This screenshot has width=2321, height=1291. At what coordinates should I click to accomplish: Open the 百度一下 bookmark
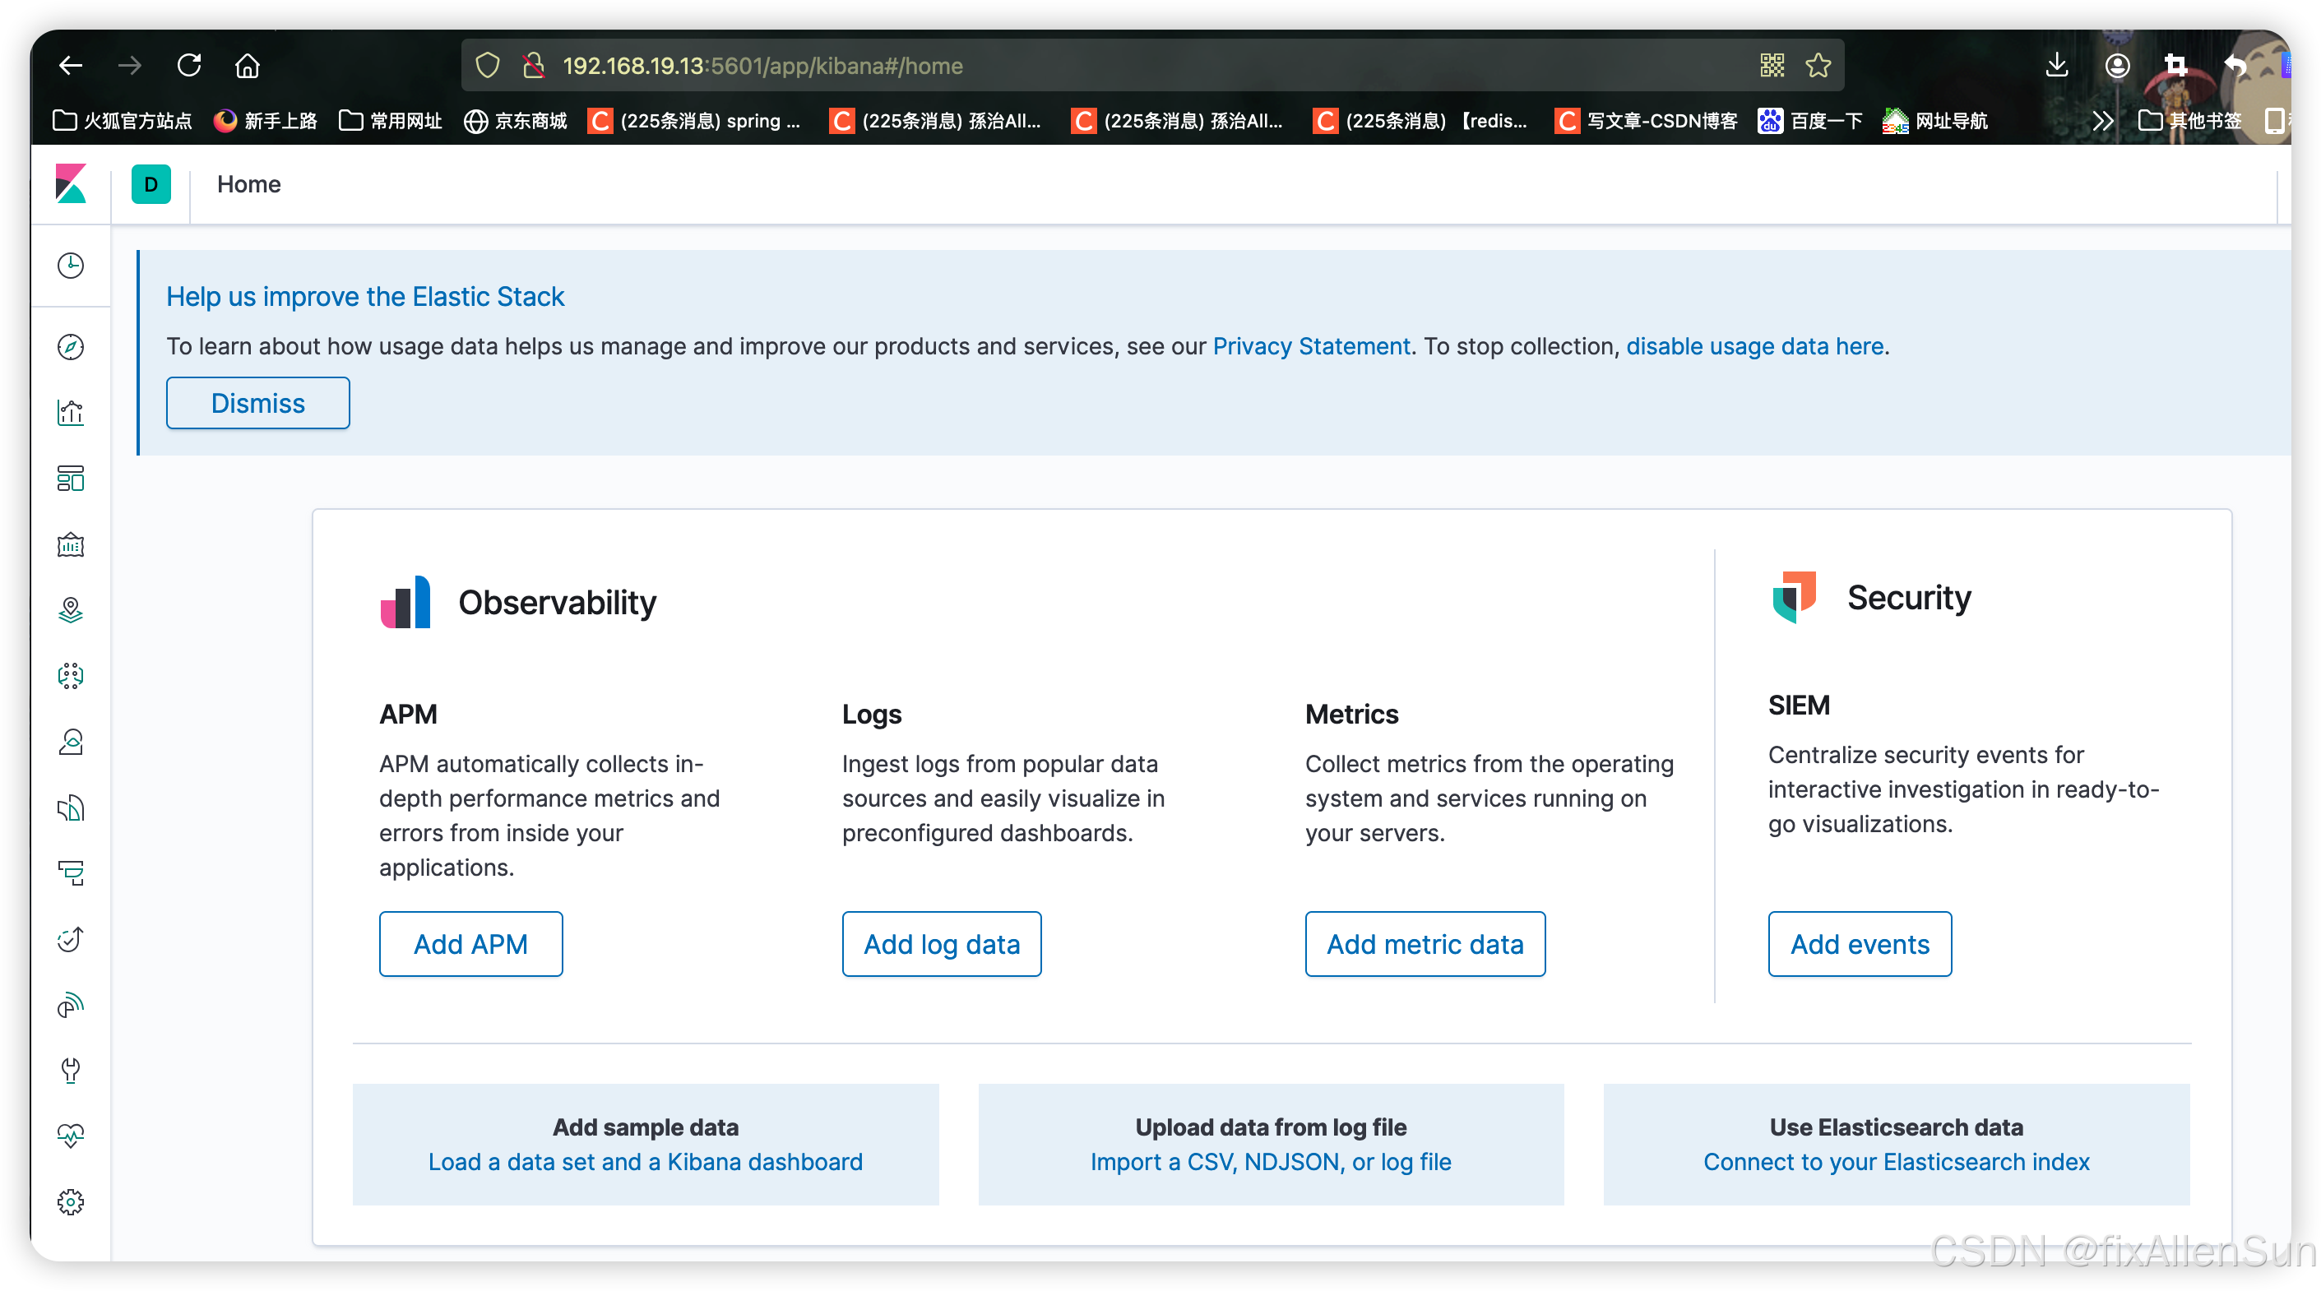(x=1810, y=121)
